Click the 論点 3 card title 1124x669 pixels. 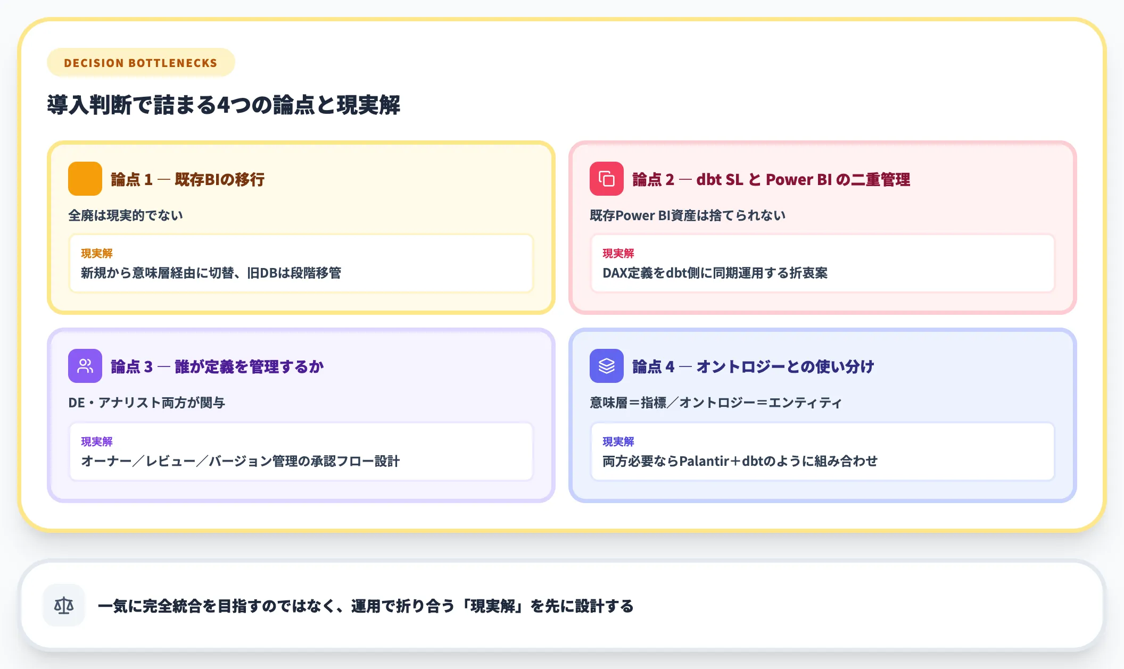(217, 366)
